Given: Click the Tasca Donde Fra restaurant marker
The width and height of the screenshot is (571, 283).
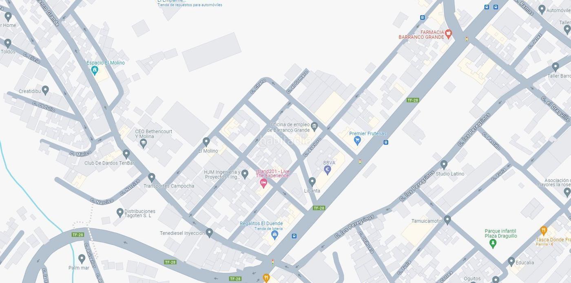Looking at the screenshot, I should tap(543, 230).
